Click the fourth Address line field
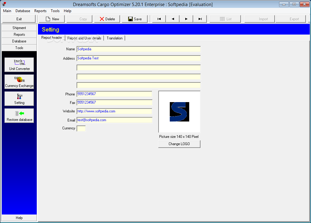Screen dimensions: 311x223 tap(138, 85)
